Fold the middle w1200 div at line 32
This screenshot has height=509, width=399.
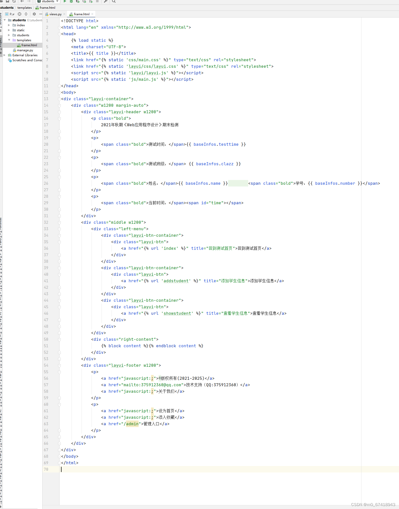(59, 222)
